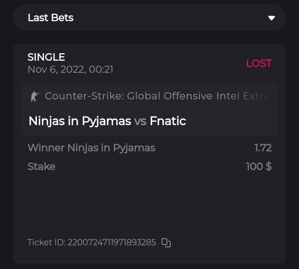Click the "Ticket ID:" label text
Viewport: 299px width, 269px height.
pos(46,242)
